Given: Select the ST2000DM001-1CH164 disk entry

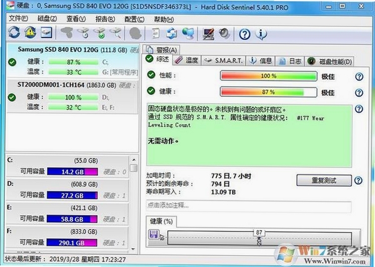Looking at the screenshot, I should pyautogui.click(x=72, y=96).
